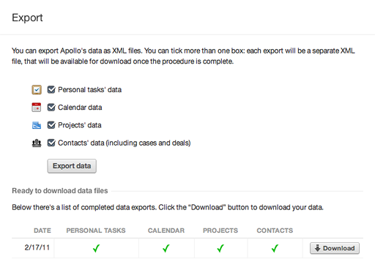Start export with Export data button
Viewport: 375px width, 273px height.
72,166
